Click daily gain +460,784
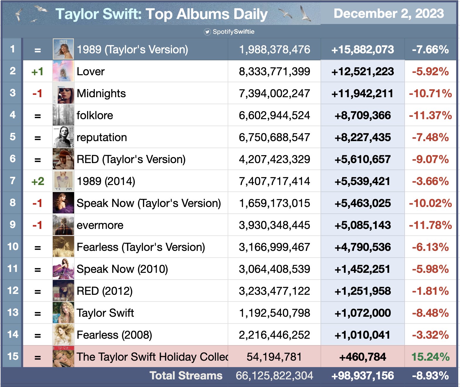 (363, 357)
